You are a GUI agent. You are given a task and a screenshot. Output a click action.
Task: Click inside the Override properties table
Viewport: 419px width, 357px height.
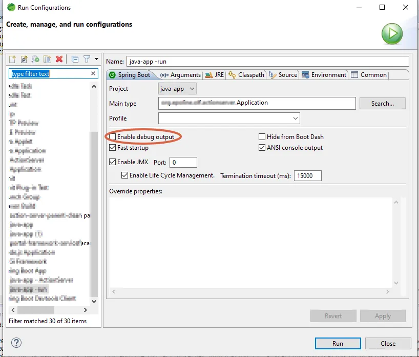click(250, 243)
